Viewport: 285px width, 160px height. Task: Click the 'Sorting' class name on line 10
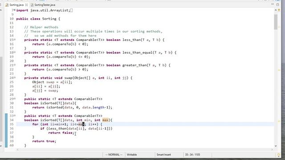49,19
